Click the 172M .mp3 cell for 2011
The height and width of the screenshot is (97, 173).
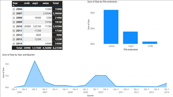(x=38, y=31)
